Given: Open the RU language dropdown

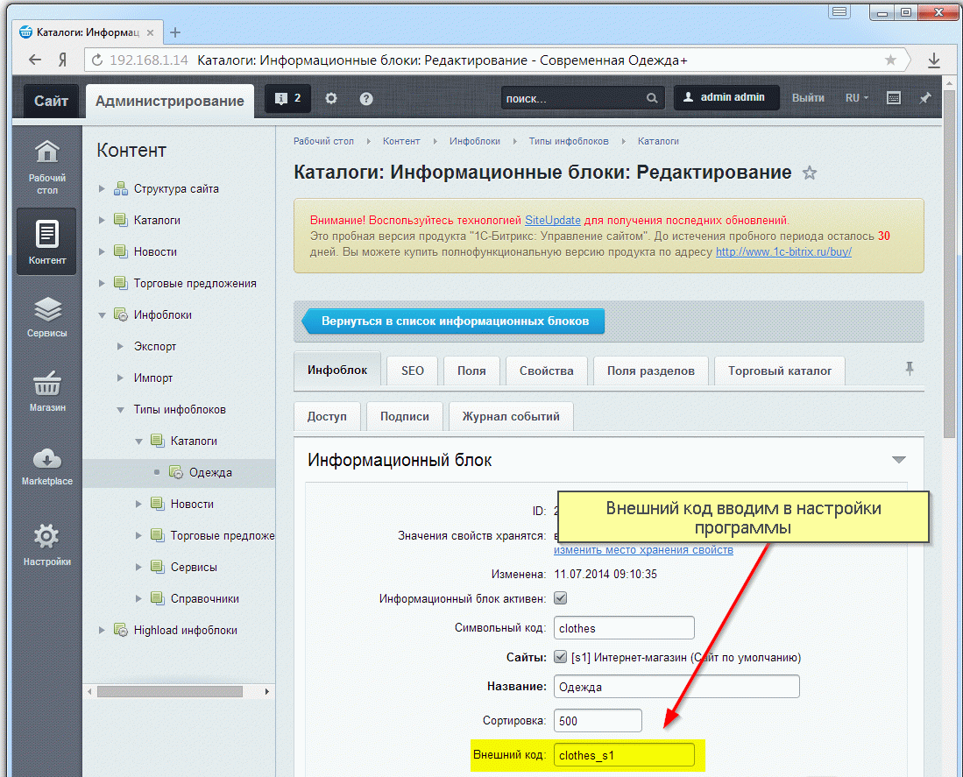Looking at the screenshot, I should coord(857,98).
